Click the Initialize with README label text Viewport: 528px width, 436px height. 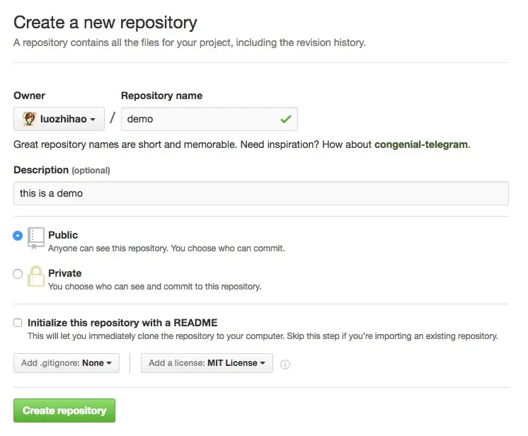tap(122, 323)
